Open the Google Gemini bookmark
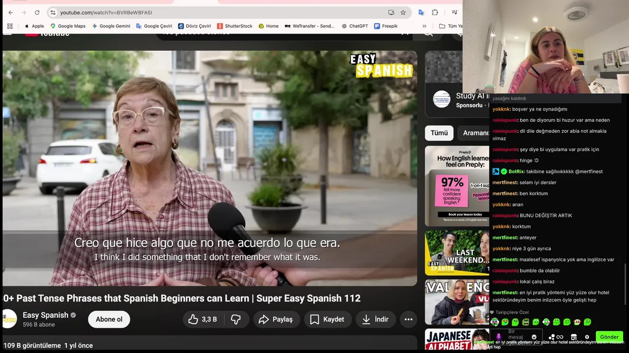 [111, 26]
